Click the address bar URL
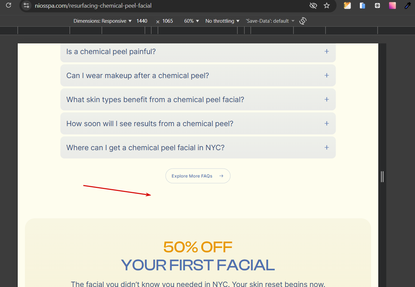The width and height of the screenshot is (415, 287). (x=93, y=6)
